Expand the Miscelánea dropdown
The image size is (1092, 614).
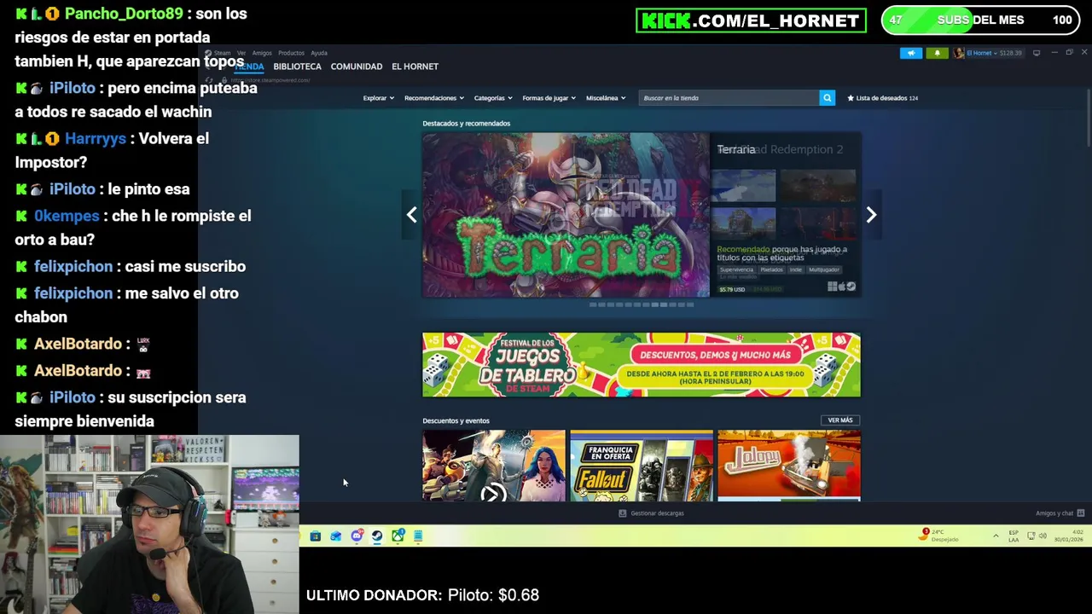606,98
